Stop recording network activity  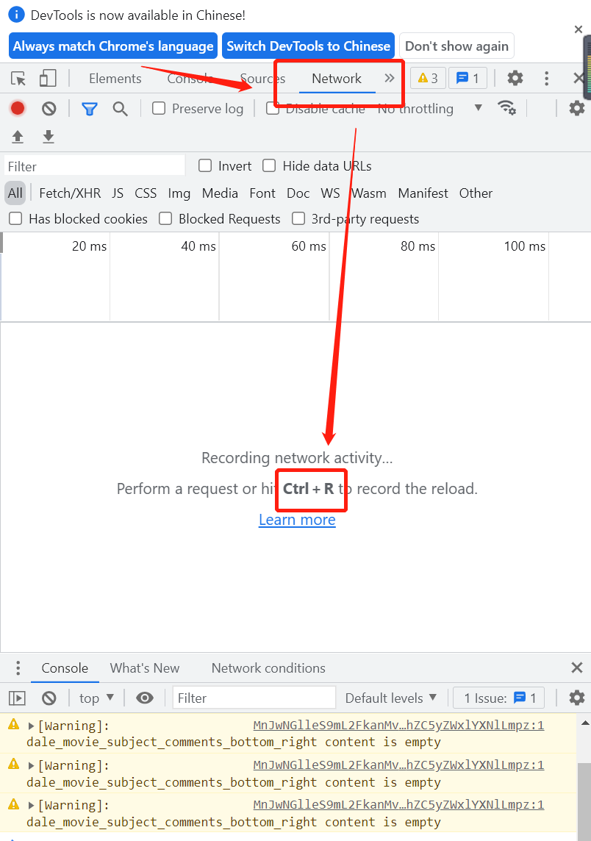point(17,108)
